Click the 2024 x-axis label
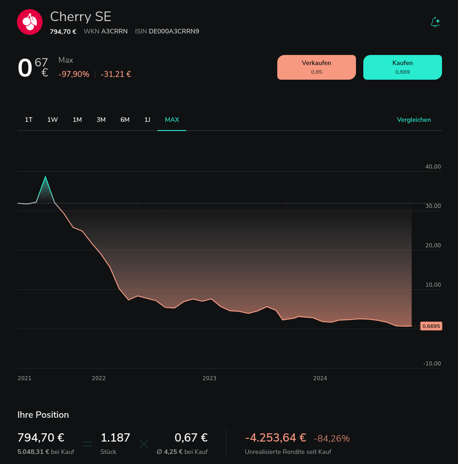This screenshot has width=458, height=464. [x=320, y=378]
